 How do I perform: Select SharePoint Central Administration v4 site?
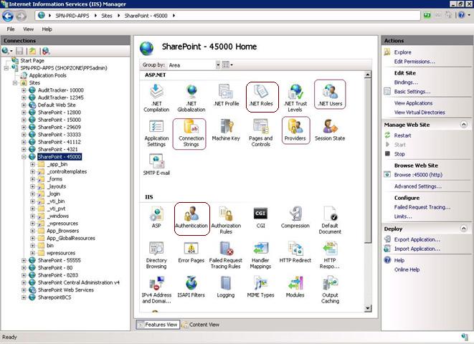(79, 282)
